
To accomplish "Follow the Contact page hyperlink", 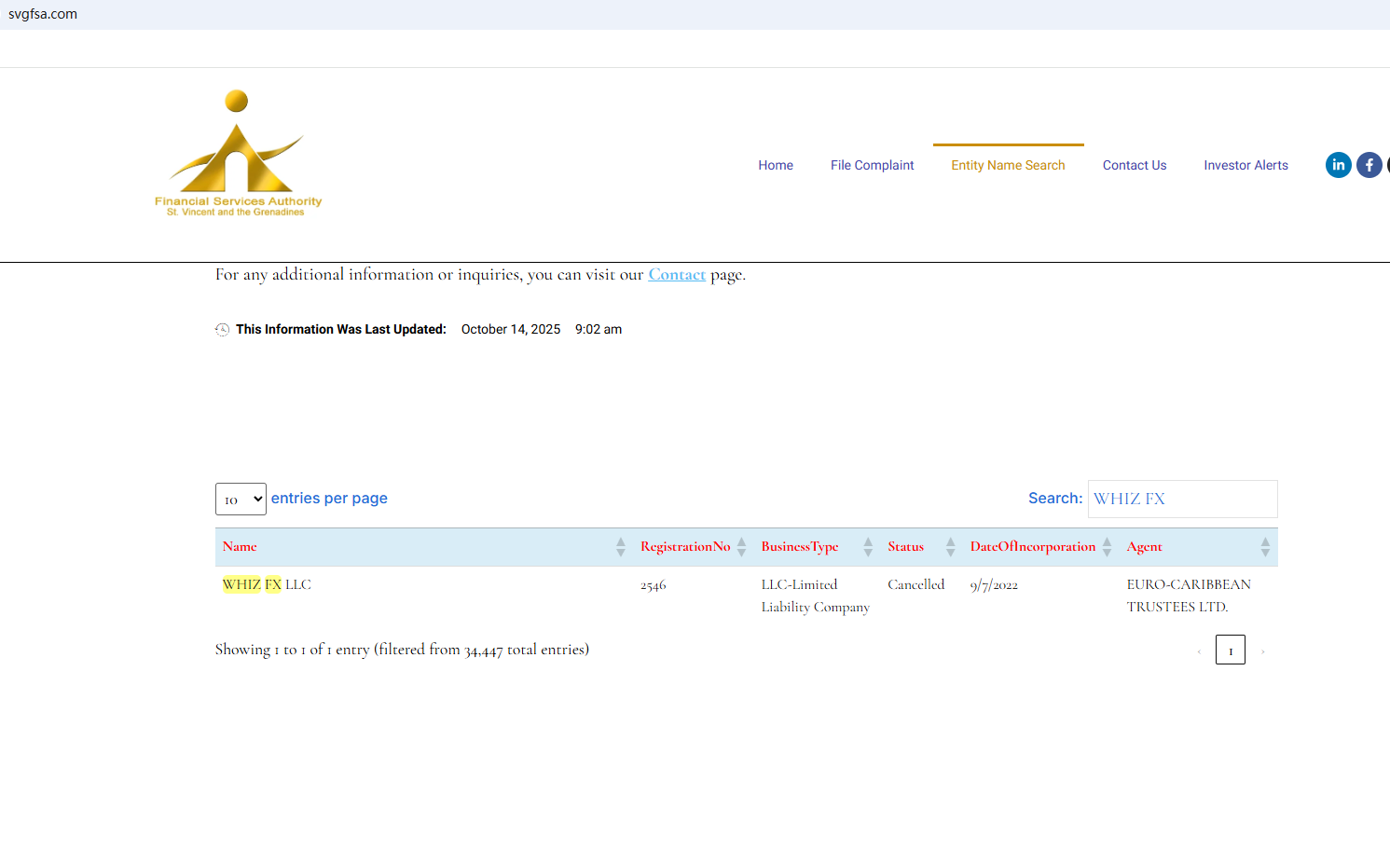I will 677,275.
